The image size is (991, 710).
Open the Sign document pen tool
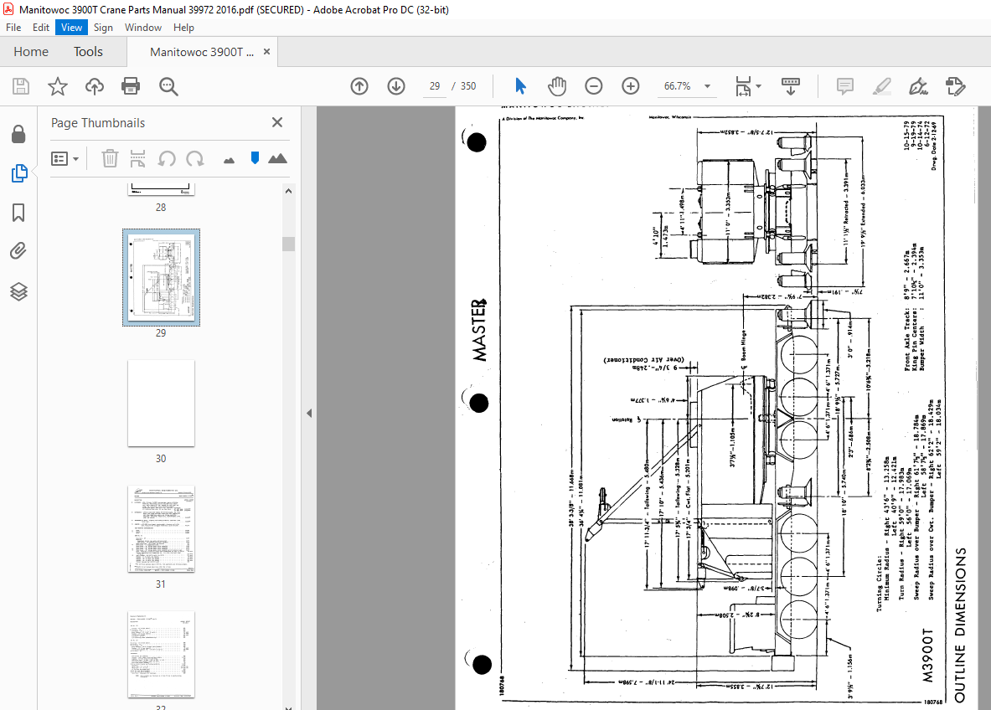point(918,86)
